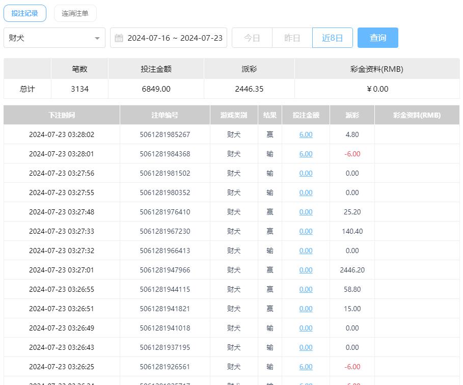
Task: Click the calendar icon in date field
Action: point(119,38)
